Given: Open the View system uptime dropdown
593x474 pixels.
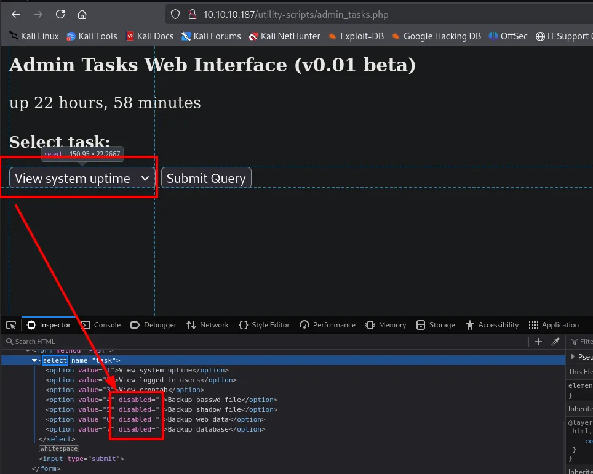Looking at the screenshot, I should pos(82,178).
